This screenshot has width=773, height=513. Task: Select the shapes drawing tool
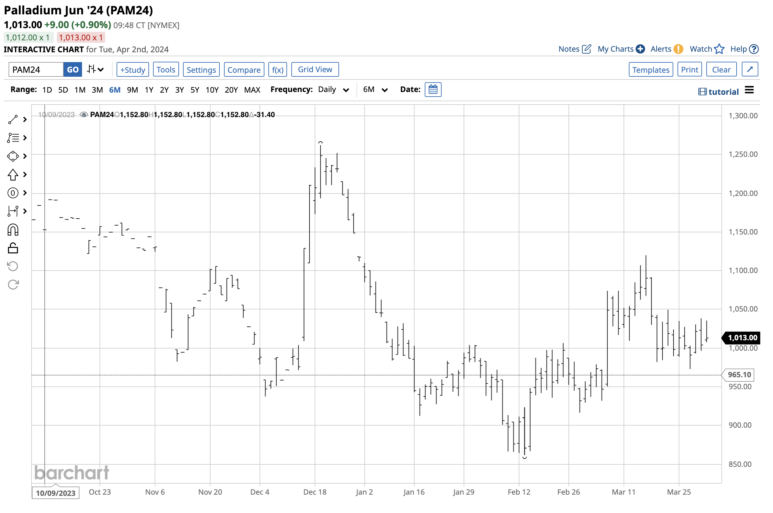13,156
